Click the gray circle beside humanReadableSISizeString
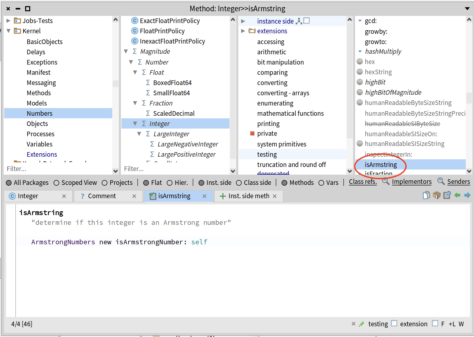Image resolution: width=474 pixels, height=337 pixels. tap(360, 143)
